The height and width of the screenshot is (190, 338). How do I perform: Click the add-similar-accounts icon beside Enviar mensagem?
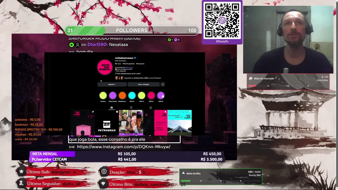point(163,84)
